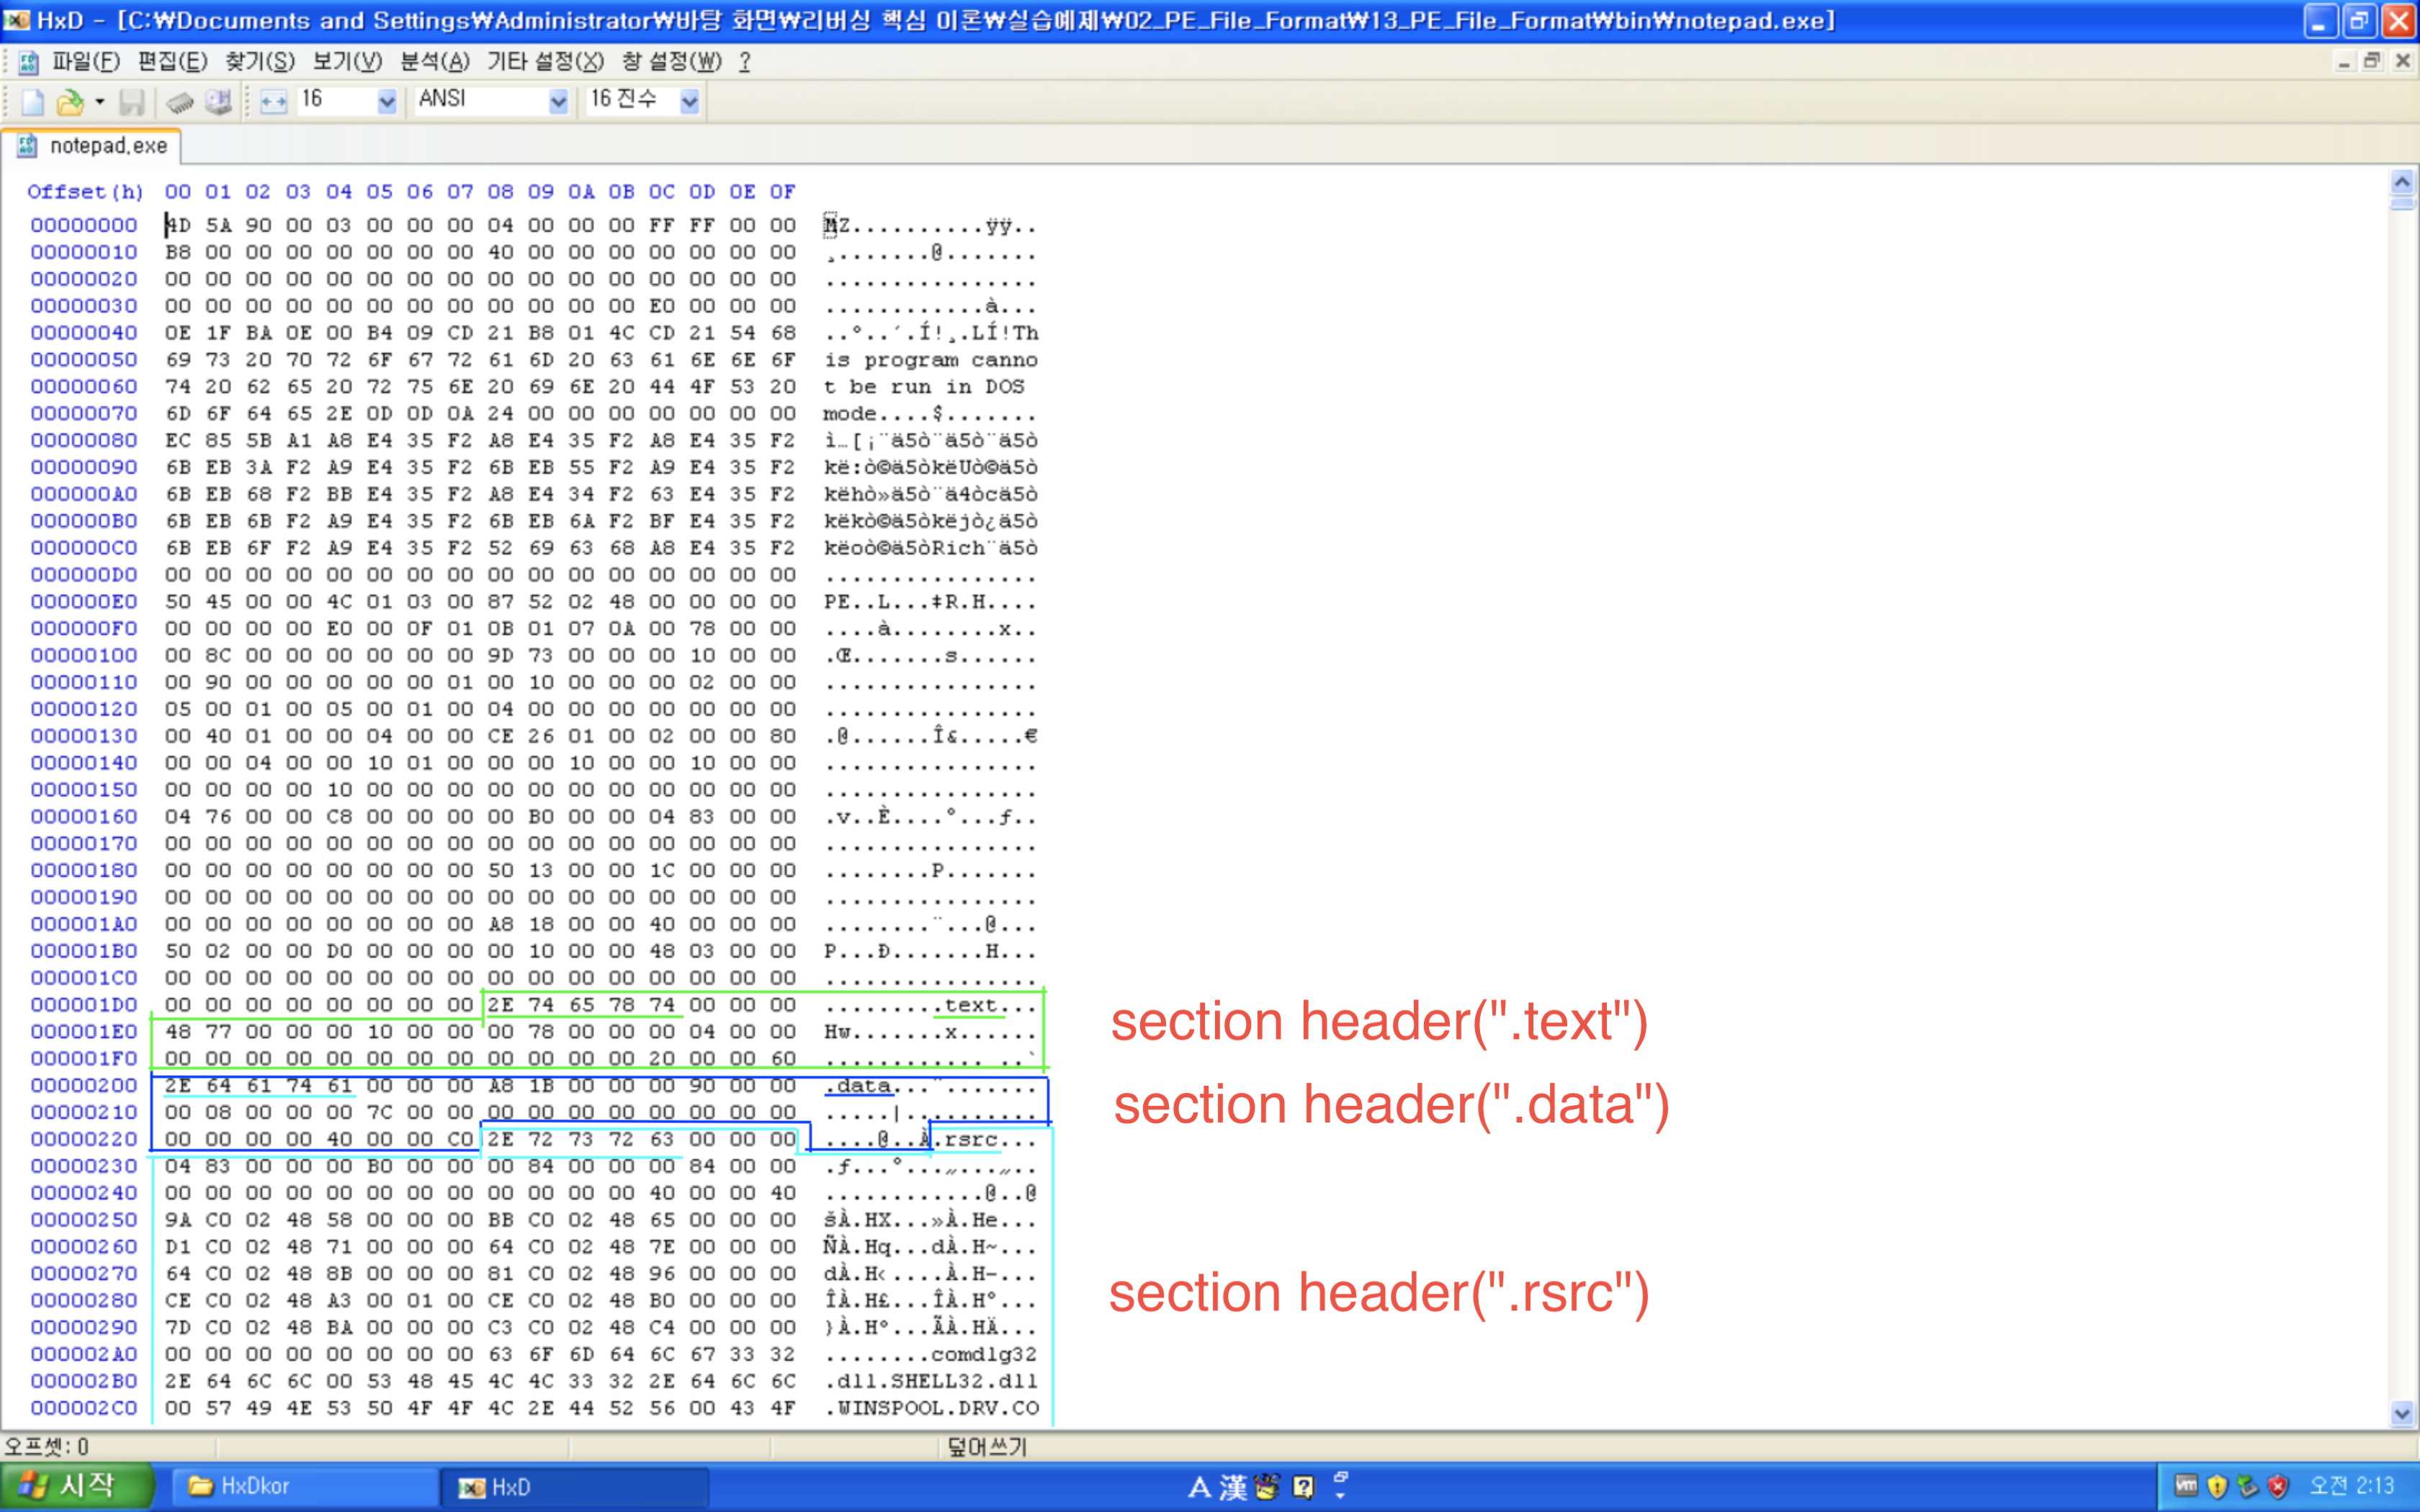Click the Save floppy disk icon
This screenshot has height=1512, width=2420.
(x=131, y=102)
